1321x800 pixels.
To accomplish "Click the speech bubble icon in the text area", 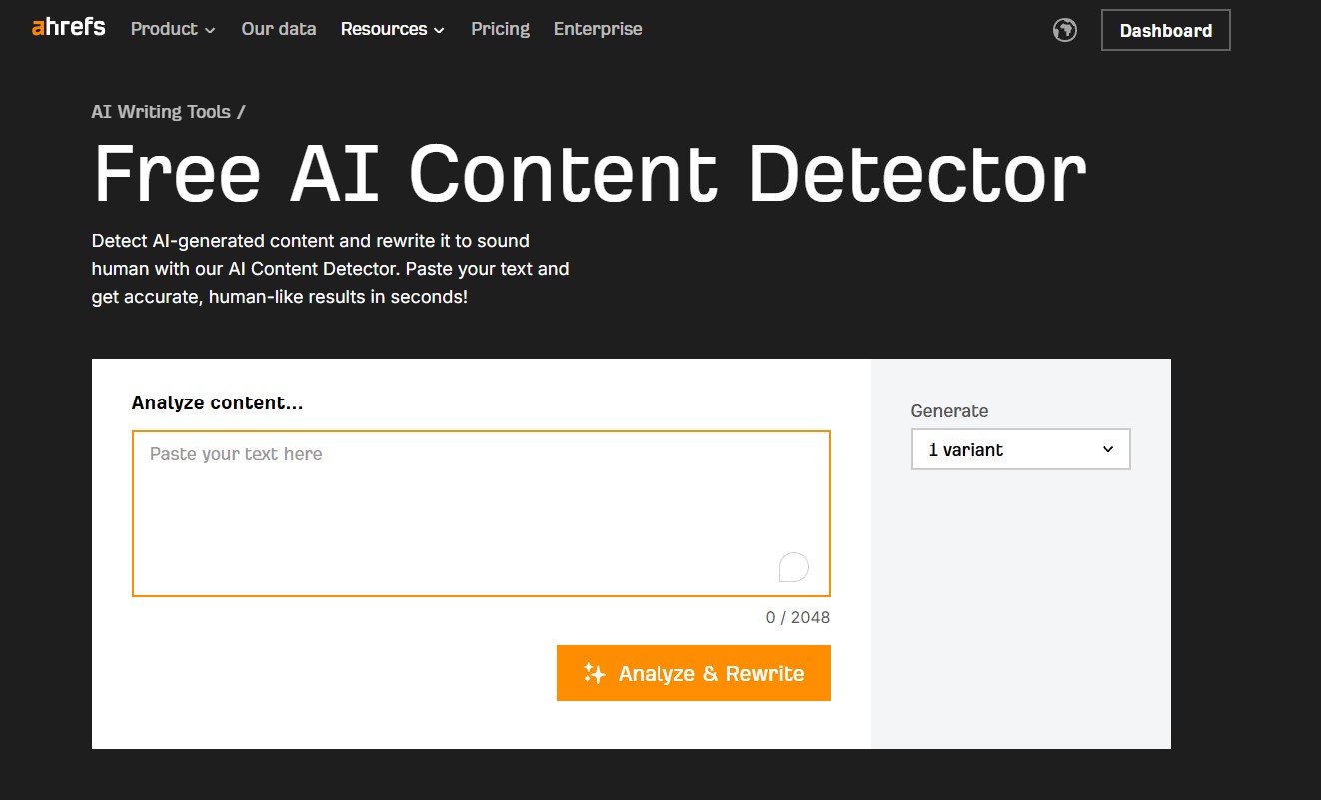I will click(793, 566).
